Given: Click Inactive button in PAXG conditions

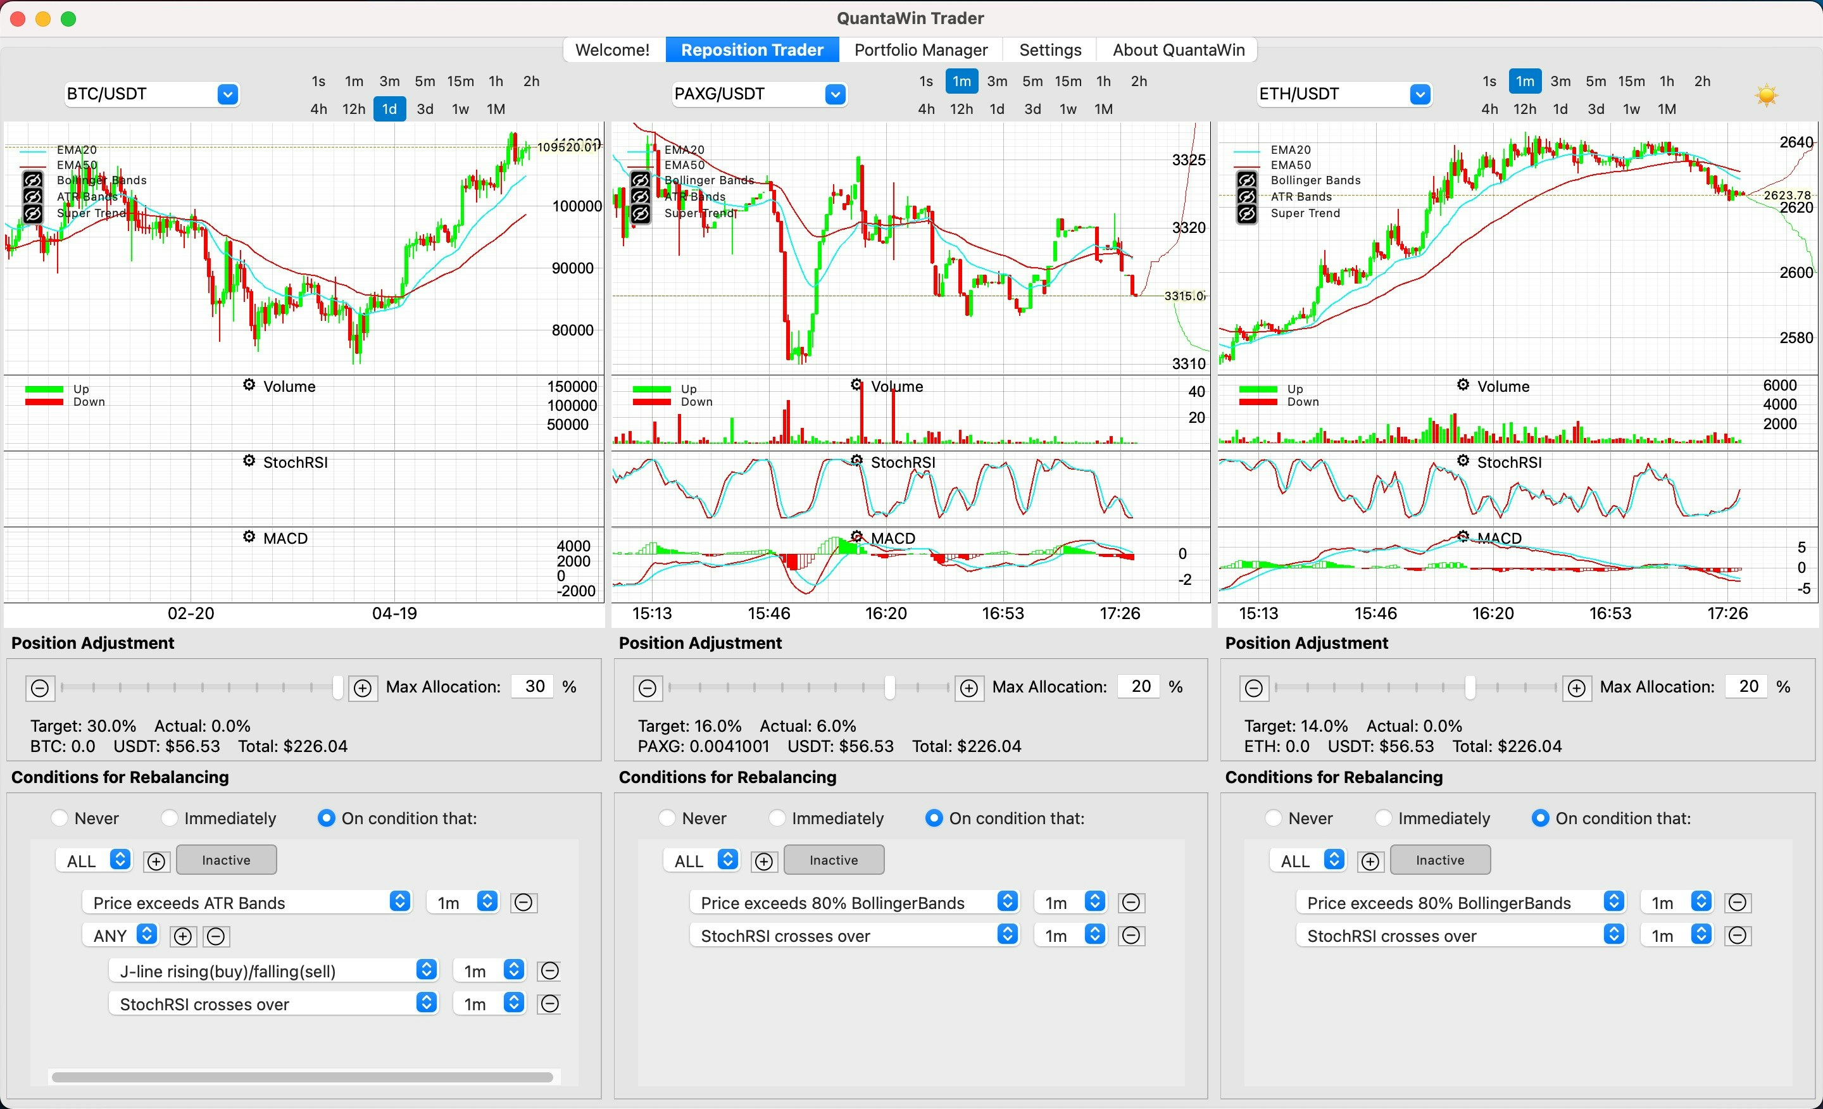Looking at the screenshot, I should (833, 860).
